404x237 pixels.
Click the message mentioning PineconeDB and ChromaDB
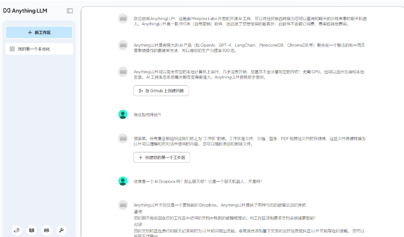click(x=249, y=48)
